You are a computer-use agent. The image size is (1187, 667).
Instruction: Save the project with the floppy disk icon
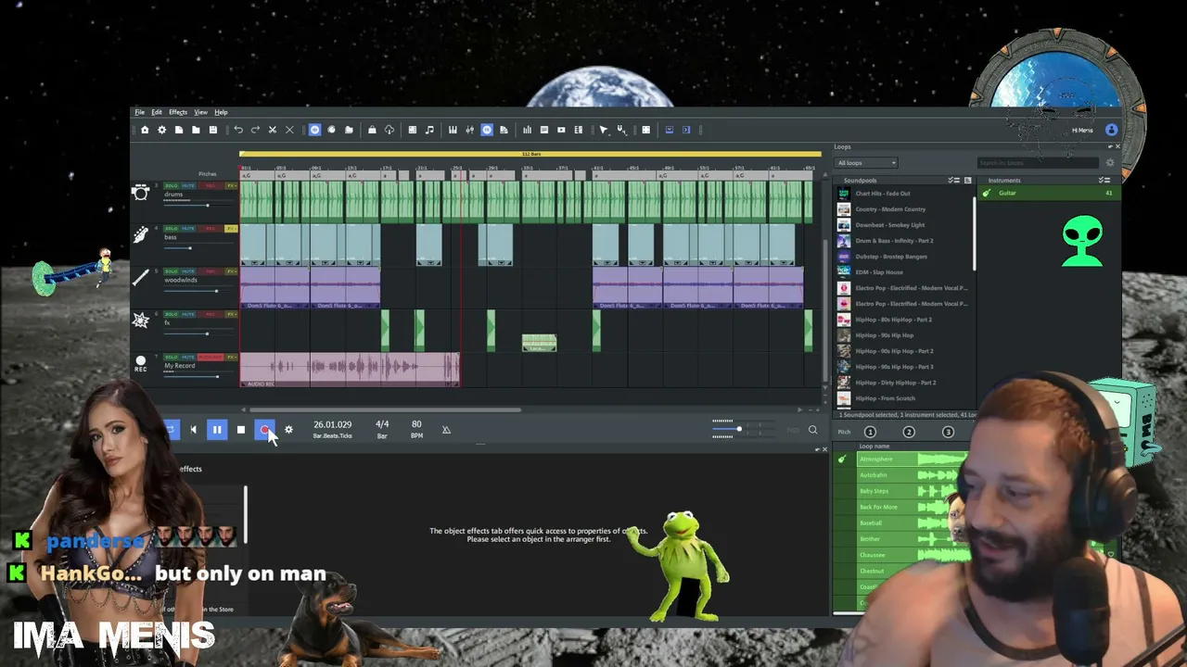pos(212,130)
